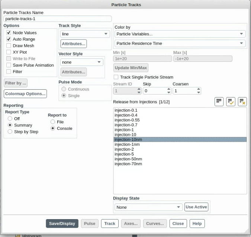Choose File under Report to
The height and width of the screenshot is (237, 251).
[53, 122]
